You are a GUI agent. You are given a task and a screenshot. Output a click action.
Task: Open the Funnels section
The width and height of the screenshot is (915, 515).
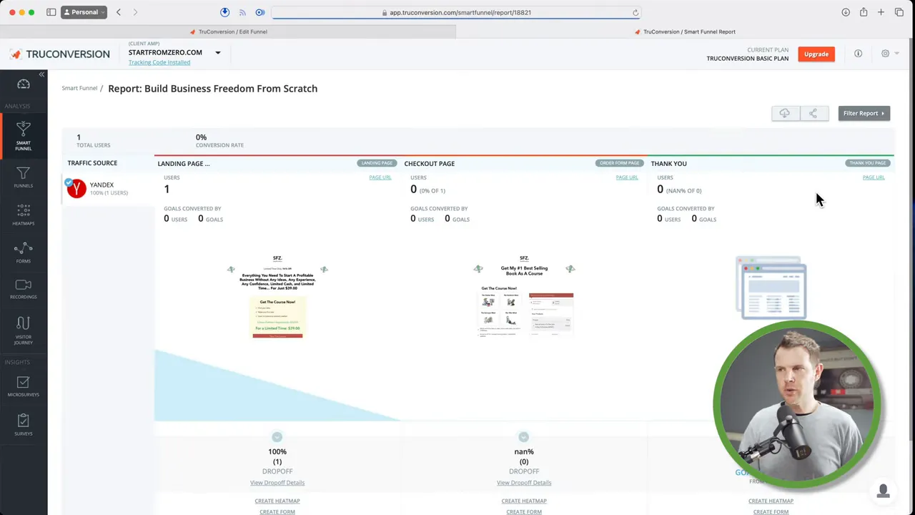[23, 177]
